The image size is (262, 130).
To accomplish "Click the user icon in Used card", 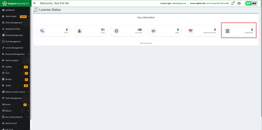I will click(79, 31).
